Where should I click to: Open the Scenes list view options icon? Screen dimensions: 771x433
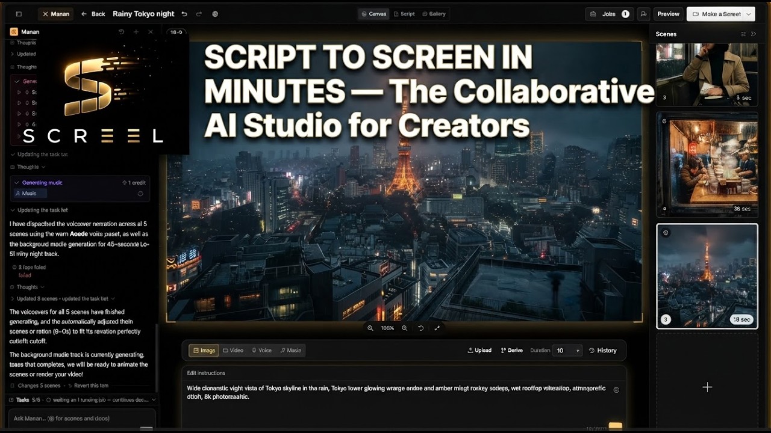click(x=743, y=34)
